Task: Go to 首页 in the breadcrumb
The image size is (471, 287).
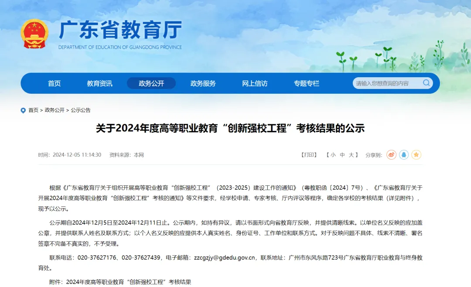Action: (x=33, y=110)
